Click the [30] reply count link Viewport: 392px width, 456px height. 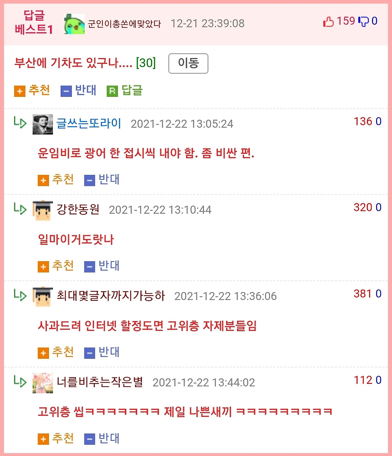click(146, 62)
